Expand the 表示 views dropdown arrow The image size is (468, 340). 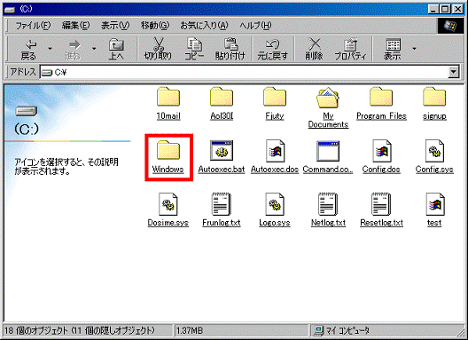pos(414,49)
